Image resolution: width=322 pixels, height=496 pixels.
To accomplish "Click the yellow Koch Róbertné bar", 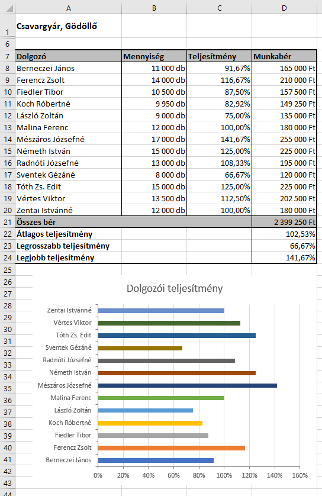I will tap(150, 423).
